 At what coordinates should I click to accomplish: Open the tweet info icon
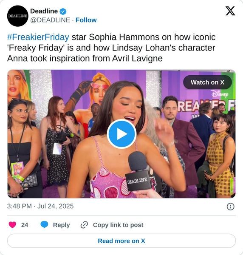point(231,207)
